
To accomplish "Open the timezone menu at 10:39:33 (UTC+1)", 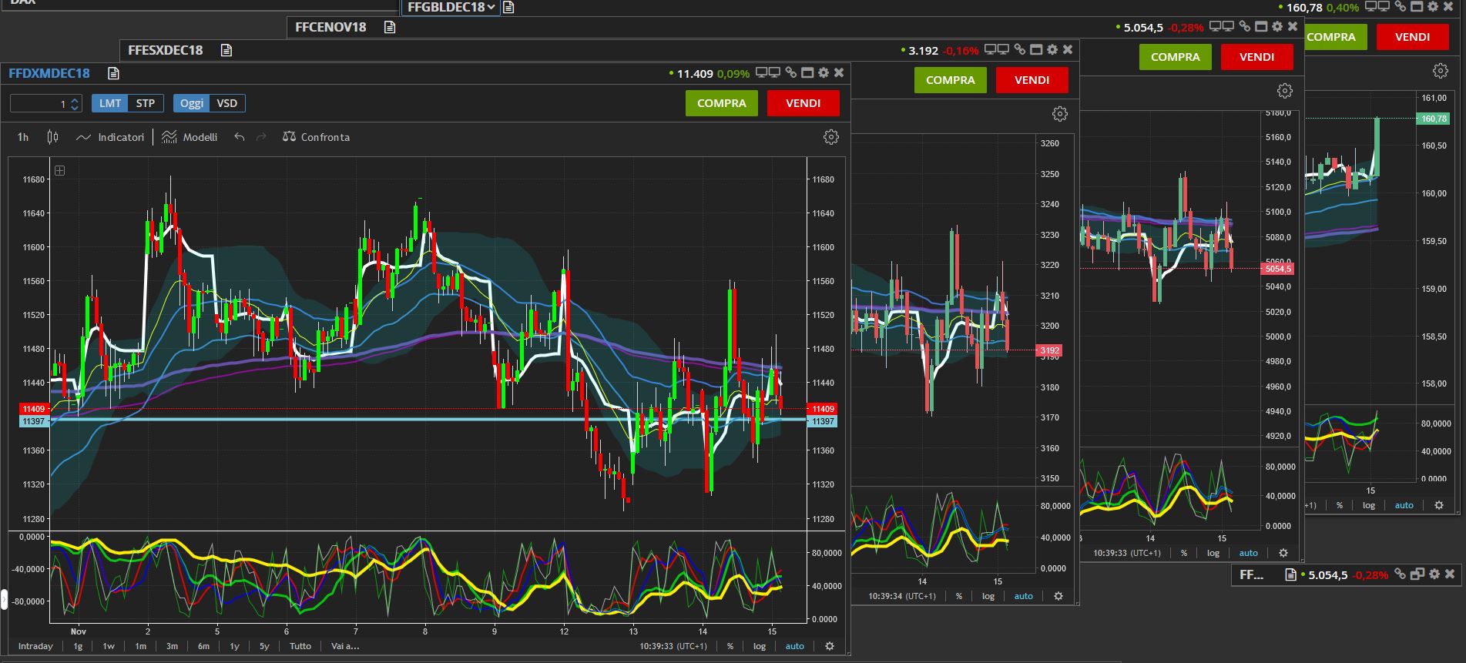I will 673,646.
